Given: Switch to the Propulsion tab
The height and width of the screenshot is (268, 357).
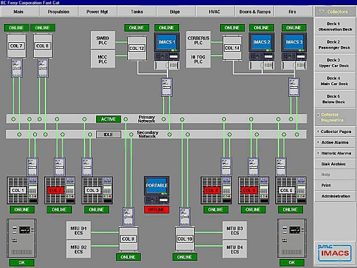Looking at the screenshot, I should 58,12.
